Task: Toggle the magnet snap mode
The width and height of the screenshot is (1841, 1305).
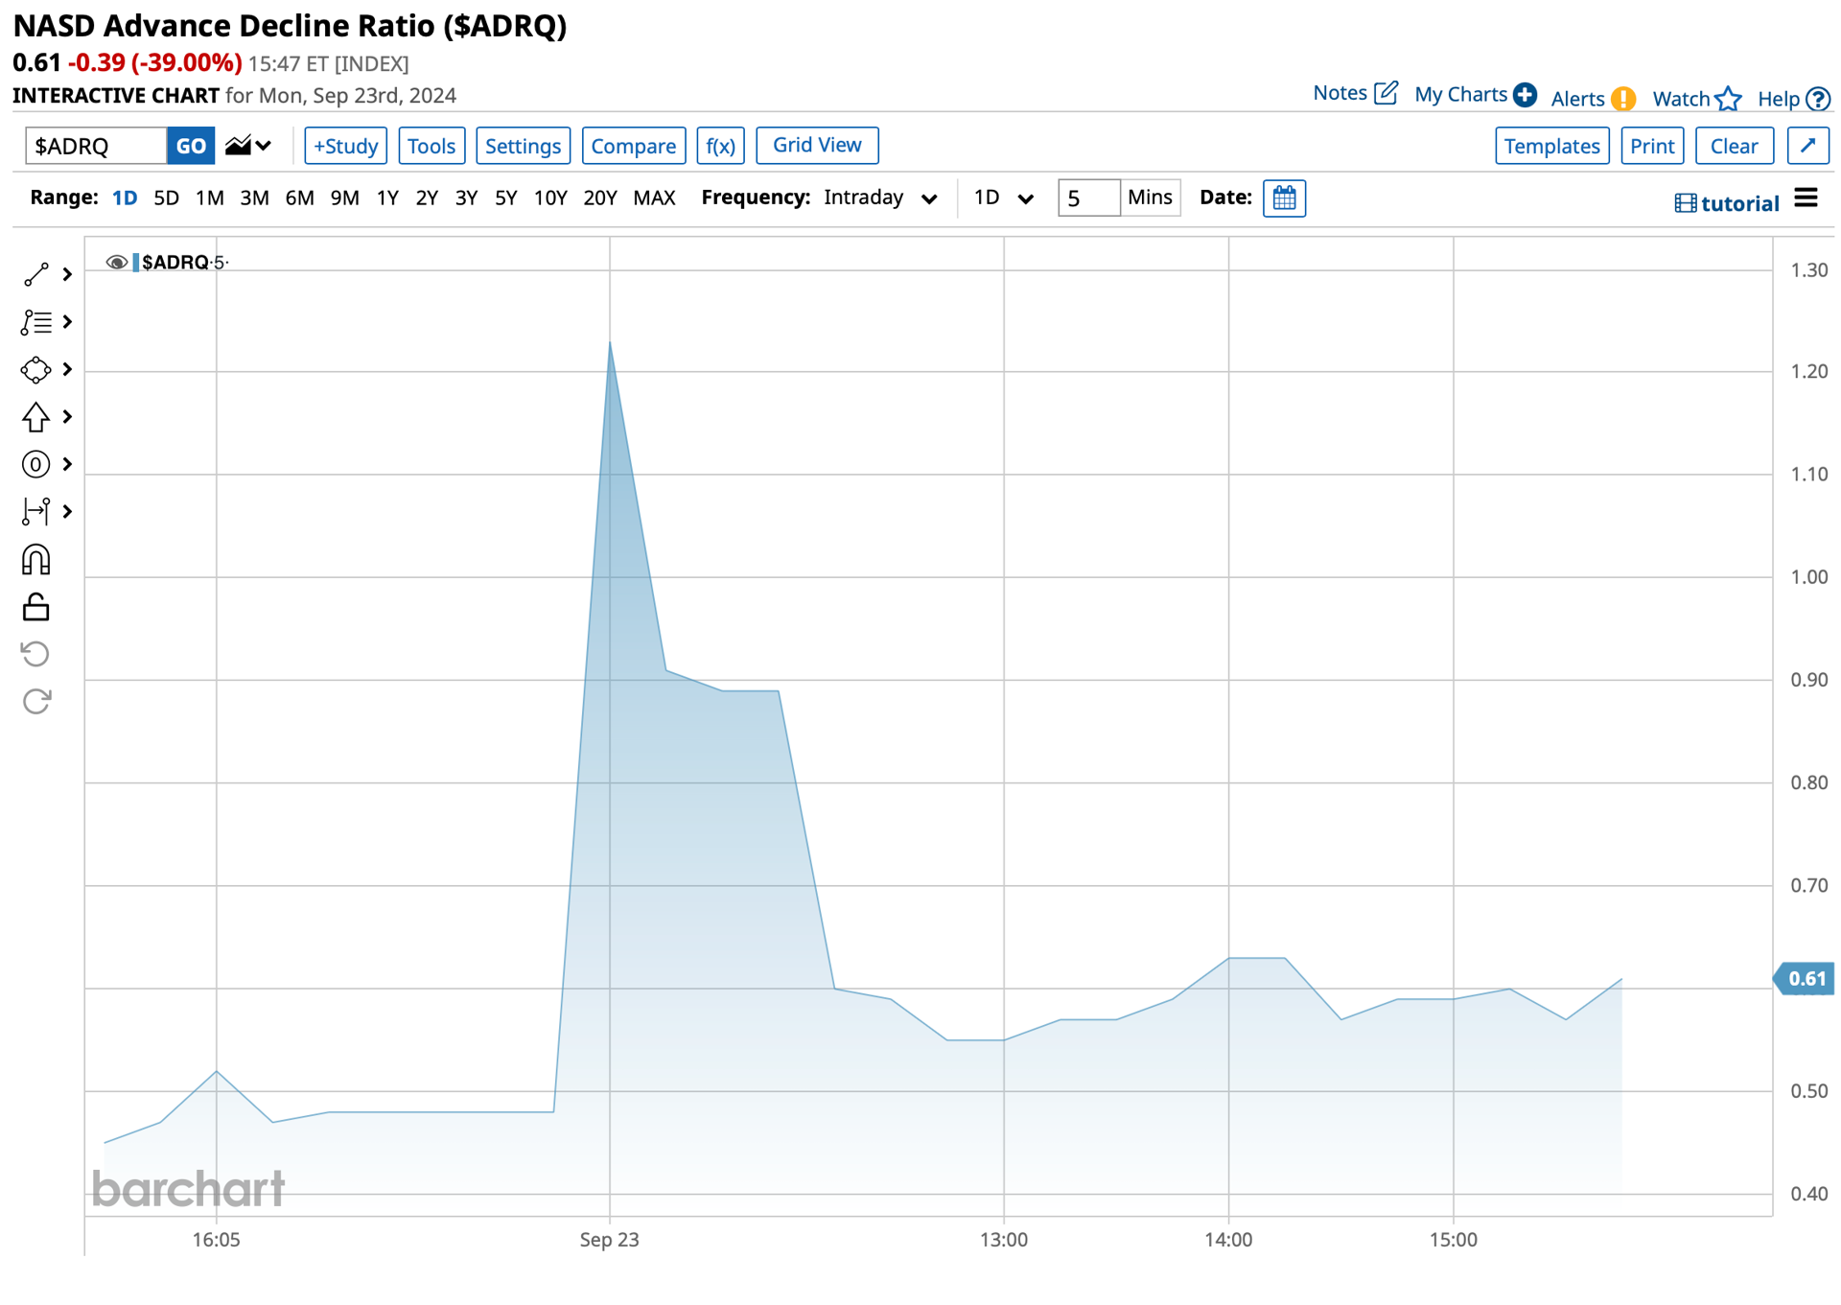Action: 36,560
